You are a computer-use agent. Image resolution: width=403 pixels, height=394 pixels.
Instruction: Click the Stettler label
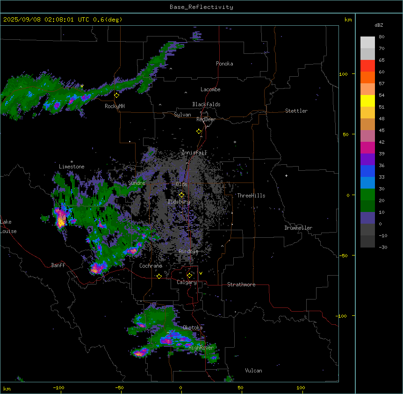coord(296,111)
